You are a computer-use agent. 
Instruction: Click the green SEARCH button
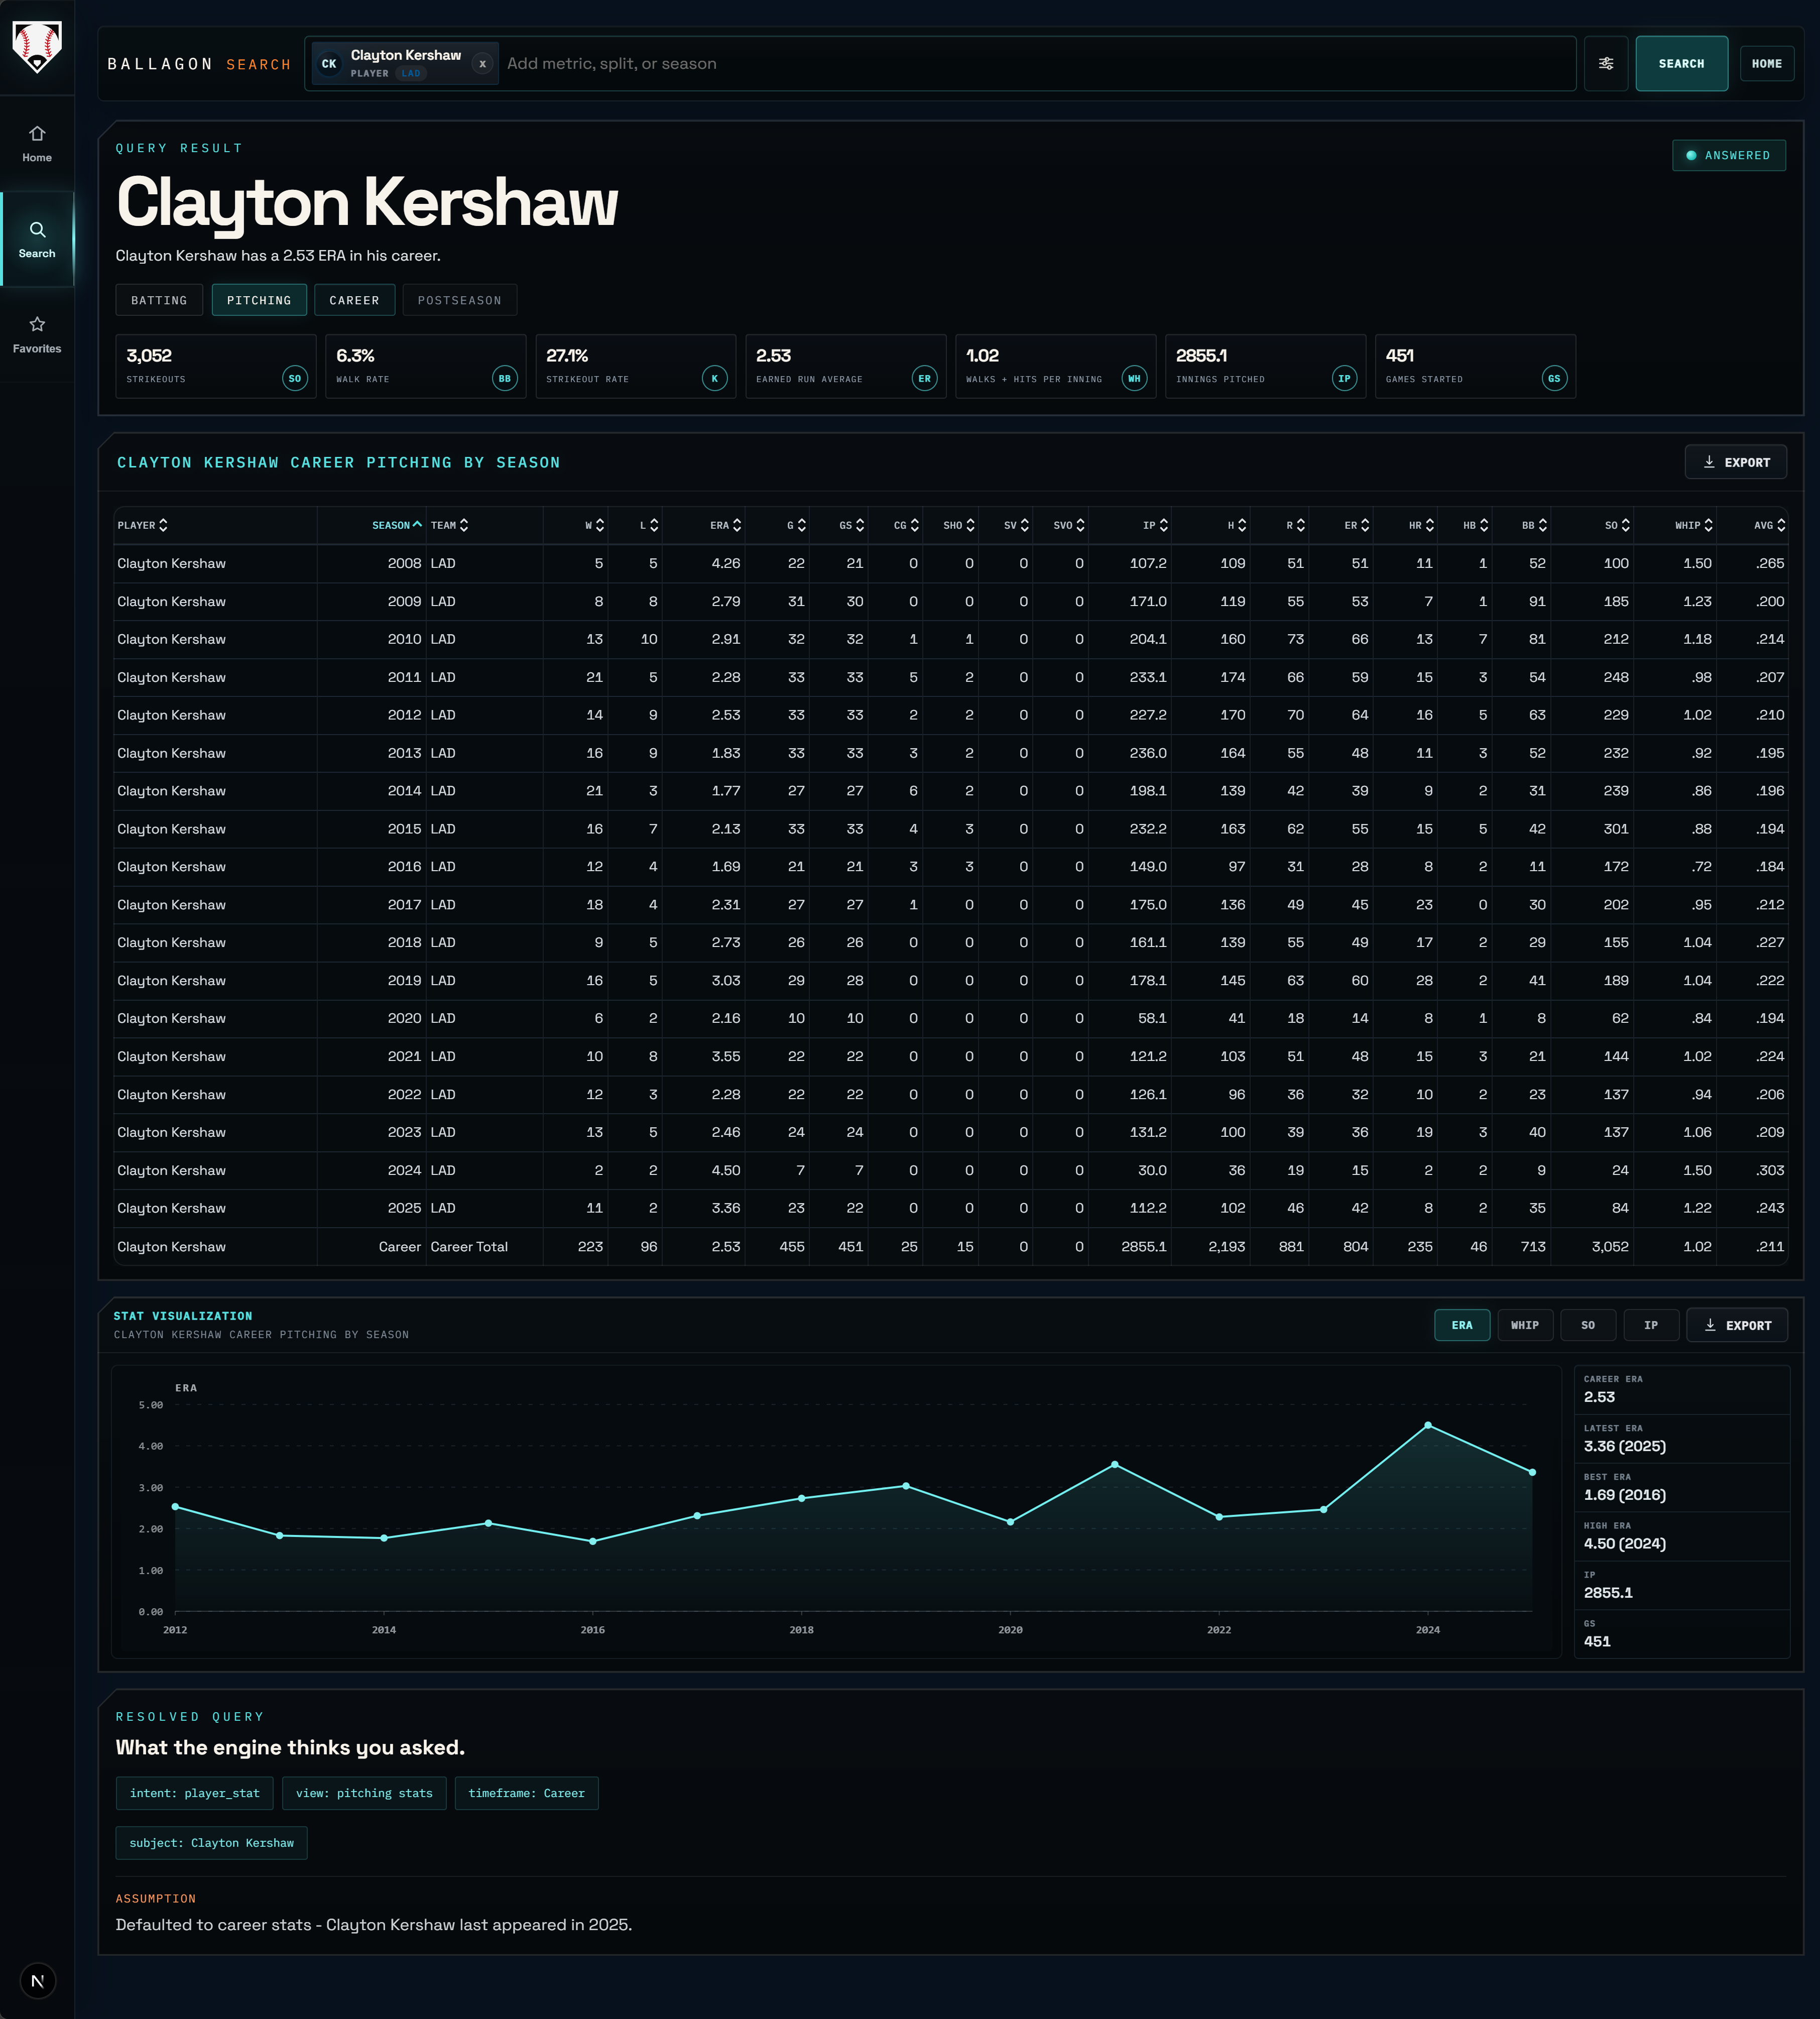coord(1680,64)
